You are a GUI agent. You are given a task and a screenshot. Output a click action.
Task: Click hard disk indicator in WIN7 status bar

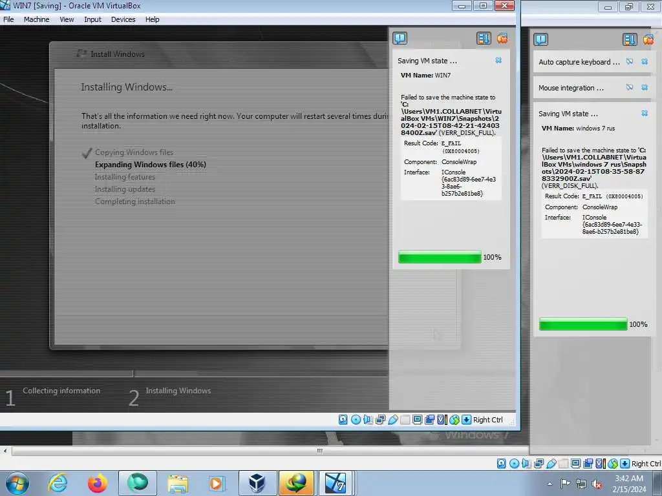pos(343,420)
